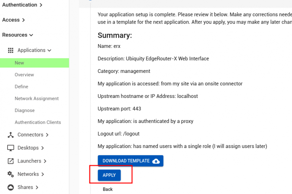The width and height of the screenshot is (292, 194).
Task: Open Authentication Clients in sidebar
Action: tap(38, 122)
